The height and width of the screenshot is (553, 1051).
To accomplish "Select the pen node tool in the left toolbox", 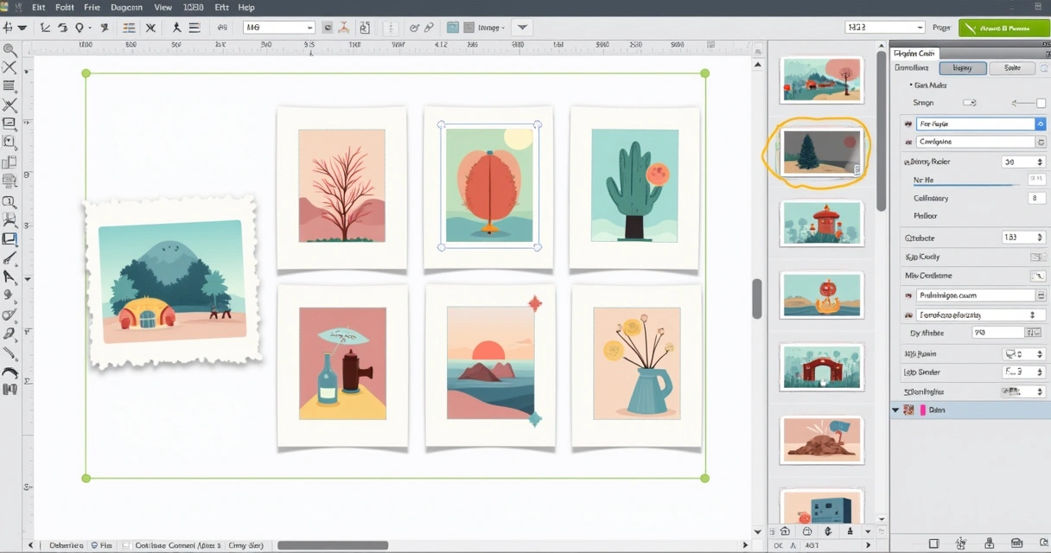I will coord(10,277).
